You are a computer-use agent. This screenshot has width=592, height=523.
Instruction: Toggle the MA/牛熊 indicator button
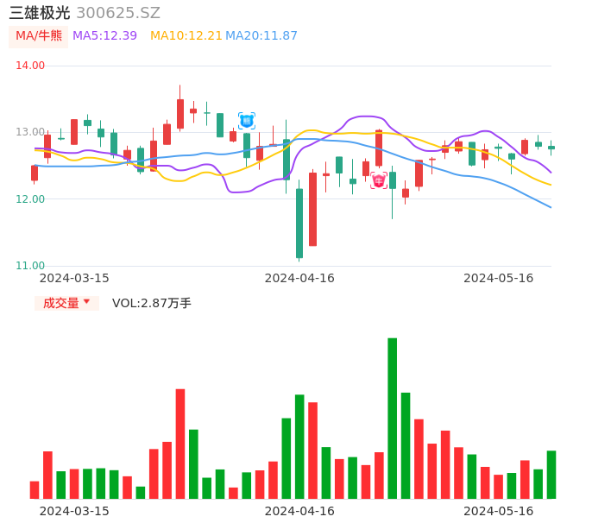(38, 36)
